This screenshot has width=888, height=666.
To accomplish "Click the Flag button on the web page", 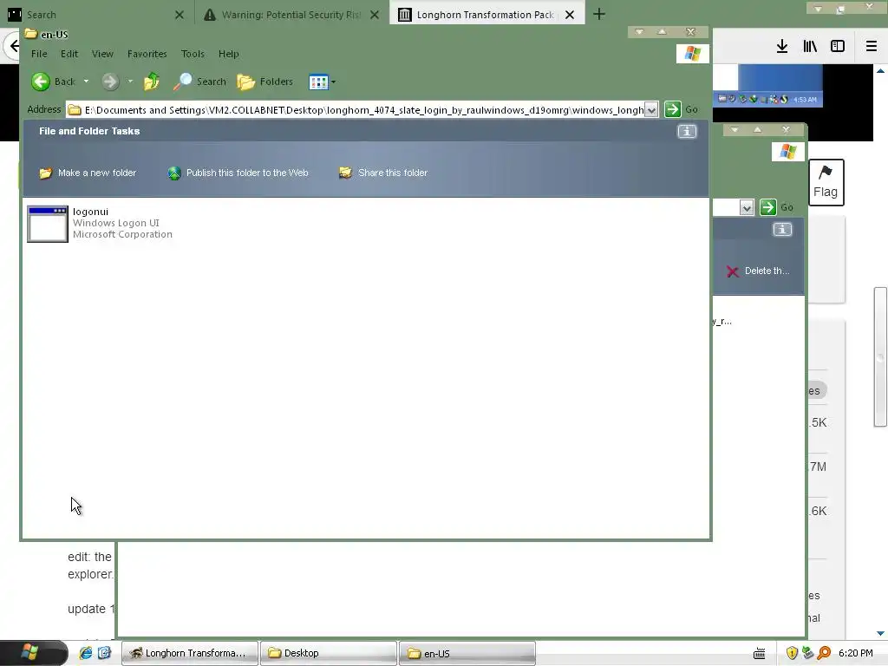I will point(826,182).
